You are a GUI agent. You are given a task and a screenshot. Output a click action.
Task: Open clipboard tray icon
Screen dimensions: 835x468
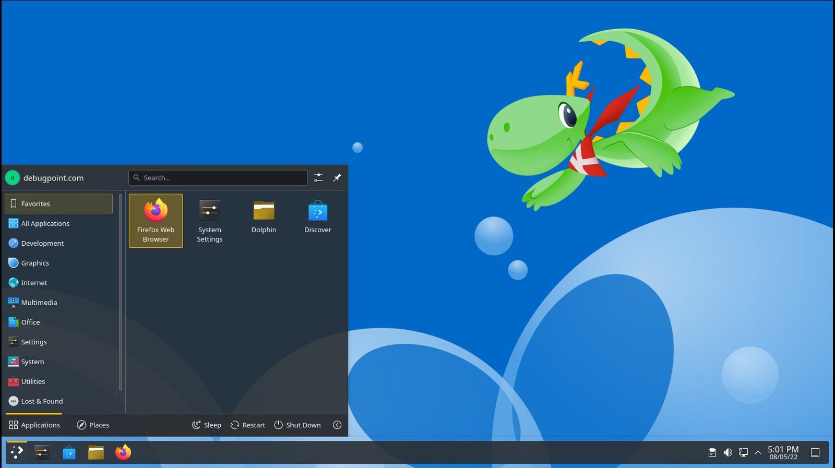712,452
